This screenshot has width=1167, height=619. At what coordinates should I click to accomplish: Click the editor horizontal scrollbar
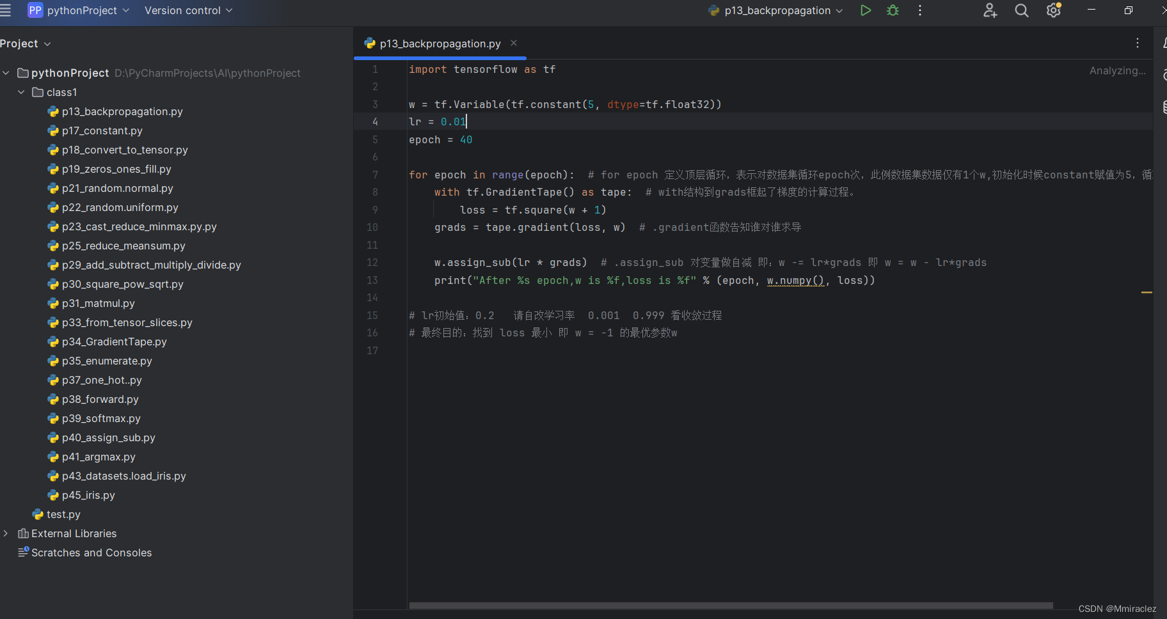click(729, 606)
